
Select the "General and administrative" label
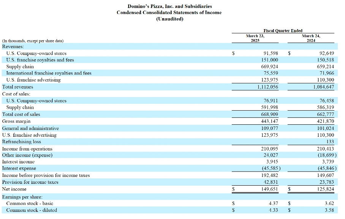click(x=30, y=128)
